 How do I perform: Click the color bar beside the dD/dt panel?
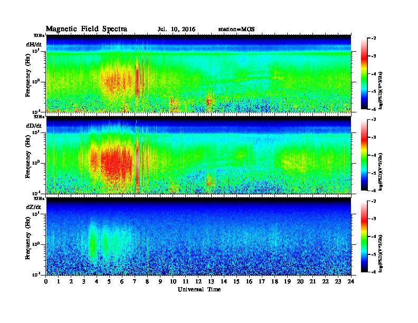[364, 155]
